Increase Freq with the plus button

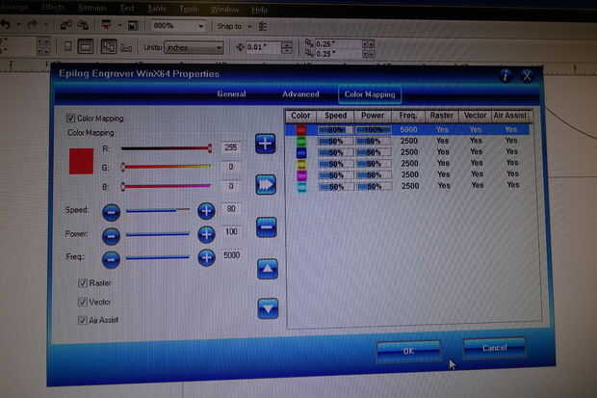pyautogui.click(x=207, y=257)
